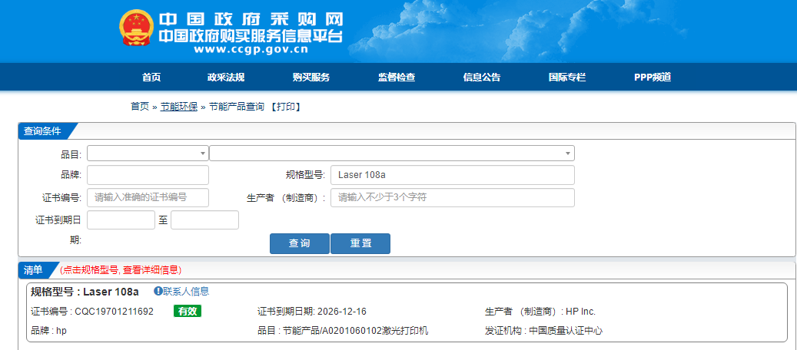Open the PPP频道 navigation item
Viewport: 797px width, 350px height.
[x=653, y=78]
